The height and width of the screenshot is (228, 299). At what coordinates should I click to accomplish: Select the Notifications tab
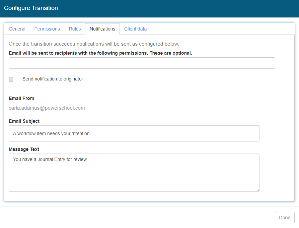pyautogui.click(x=102, y=29)
